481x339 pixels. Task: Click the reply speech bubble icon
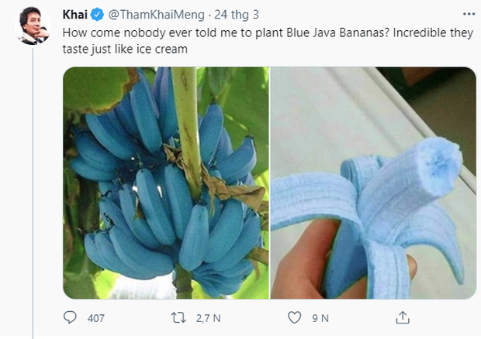(x=71, y=317)
